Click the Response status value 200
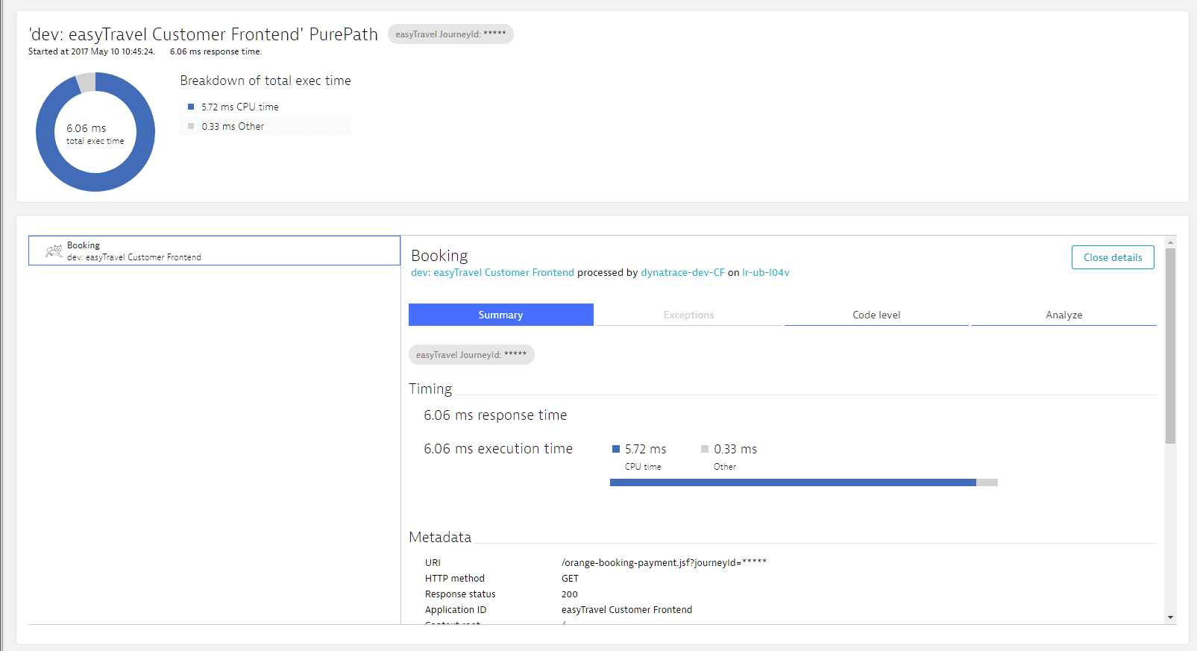 (x=569, y=594)
